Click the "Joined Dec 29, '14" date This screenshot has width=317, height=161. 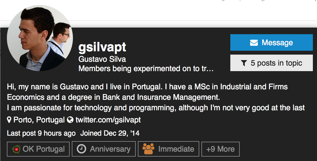[110, 133]
